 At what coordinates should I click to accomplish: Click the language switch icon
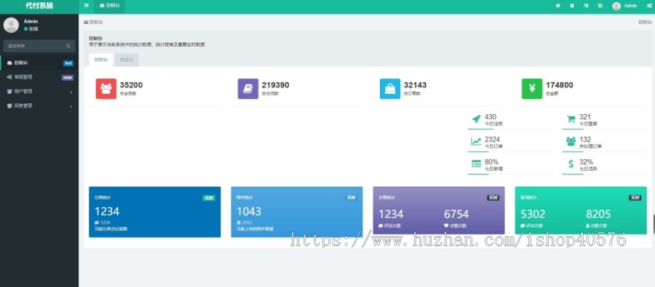(x=586, y=5)
